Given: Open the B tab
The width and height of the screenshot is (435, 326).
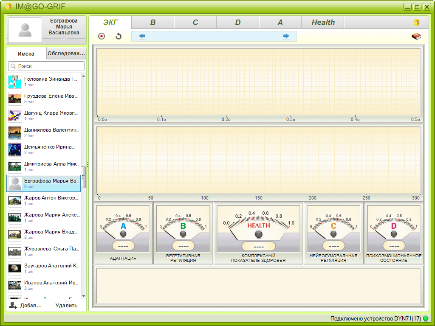Looking at the screenshot, I should tap(153, 22).
